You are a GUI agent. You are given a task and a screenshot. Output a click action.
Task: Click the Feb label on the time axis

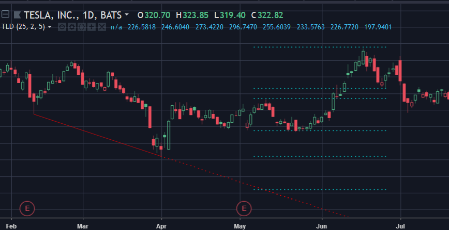click(11, 226)
